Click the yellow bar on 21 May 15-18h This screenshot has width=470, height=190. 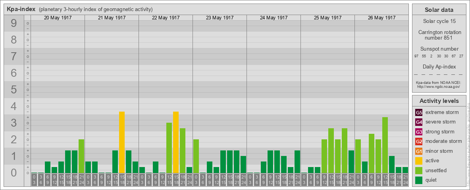122,142
